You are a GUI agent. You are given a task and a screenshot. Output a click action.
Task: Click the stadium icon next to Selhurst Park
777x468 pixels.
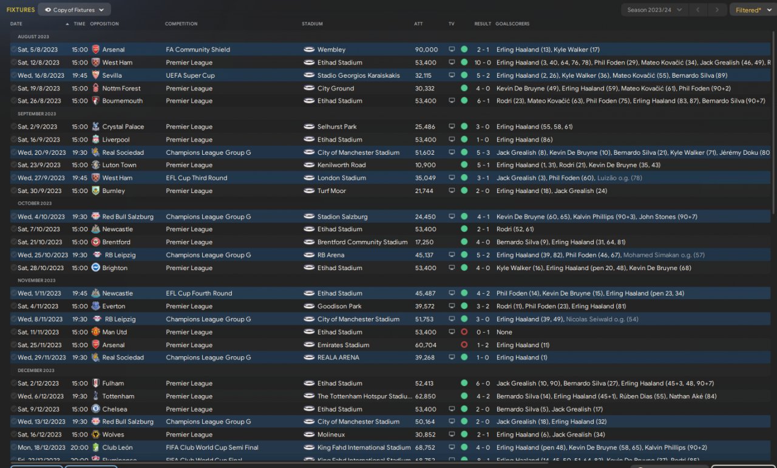pos(309,127)
